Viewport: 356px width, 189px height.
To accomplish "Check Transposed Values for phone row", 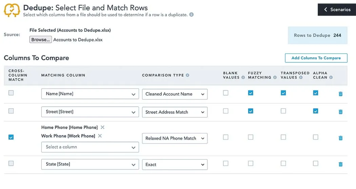I will pos(283,137).
